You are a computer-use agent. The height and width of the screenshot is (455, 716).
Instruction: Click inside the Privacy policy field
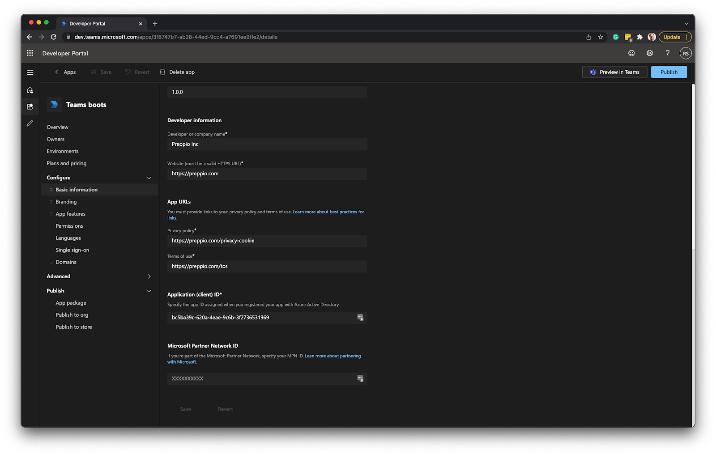coord(267,241)
